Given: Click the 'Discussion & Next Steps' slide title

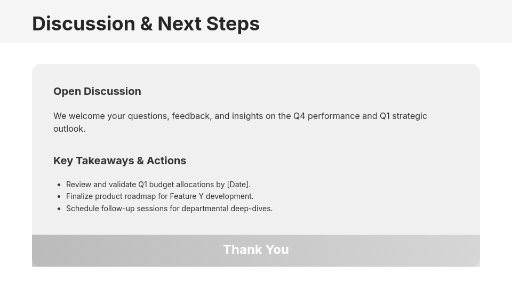Looking at the screenshot, I should tap(146, 23).
